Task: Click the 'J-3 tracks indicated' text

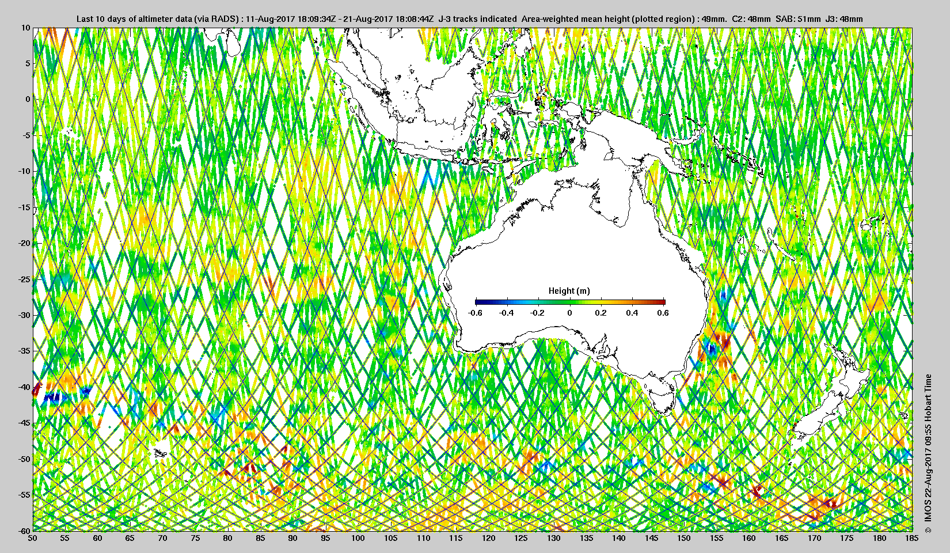Action: [477, 19]
